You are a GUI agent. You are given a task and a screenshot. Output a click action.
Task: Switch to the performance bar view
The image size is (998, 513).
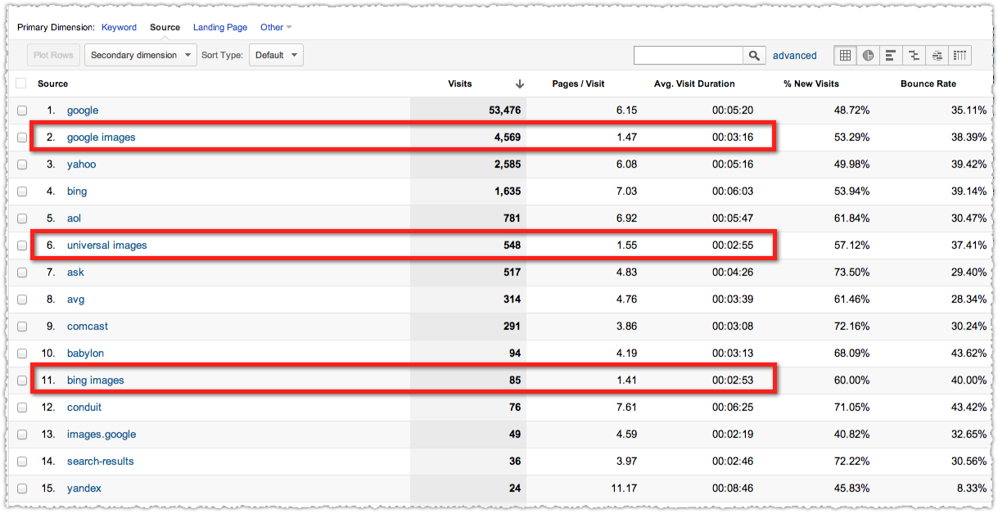click(x=891, y=56)
